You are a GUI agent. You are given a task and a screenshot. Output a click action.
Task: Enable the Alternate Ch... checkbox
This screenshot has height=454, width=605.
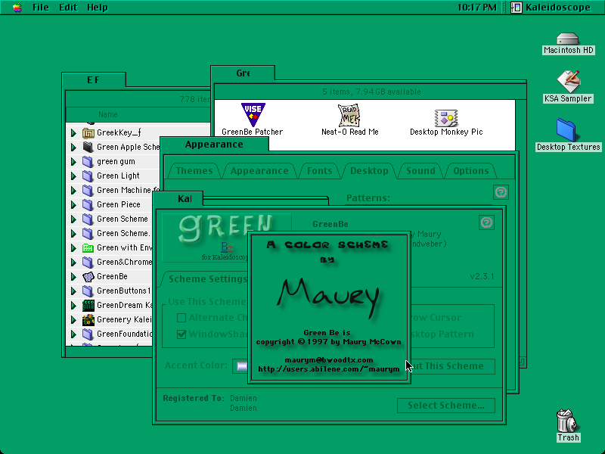pos(181,318)
